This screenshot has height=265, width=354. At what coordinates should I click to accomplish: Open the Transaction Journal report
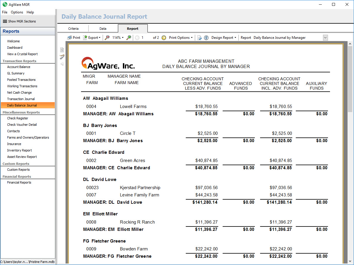(21, 99)
